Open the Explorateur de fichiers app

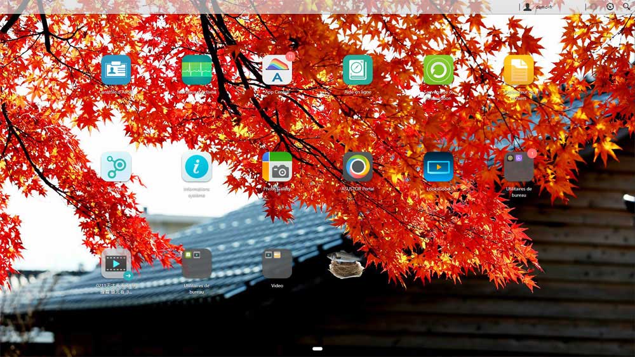(519, 70)
